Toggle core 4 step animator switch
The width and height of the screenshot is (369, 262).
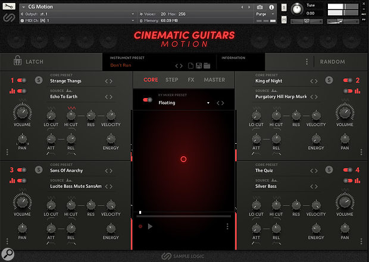click(x=348, y=181)
